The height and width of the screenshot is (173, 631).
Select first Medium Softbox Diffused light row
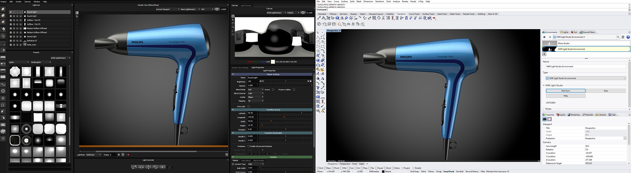point(40,28)
